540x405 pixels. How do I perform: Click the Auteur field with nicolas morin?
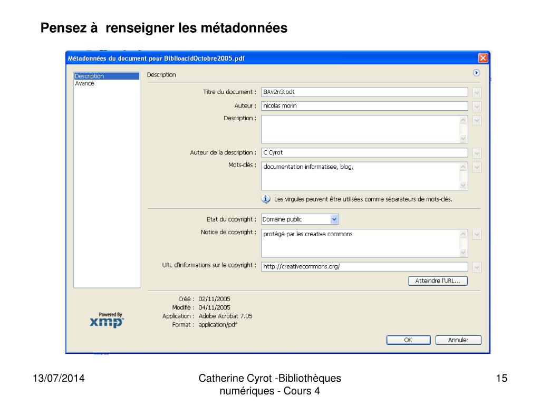pyautogui.click(x=364, y=105)
